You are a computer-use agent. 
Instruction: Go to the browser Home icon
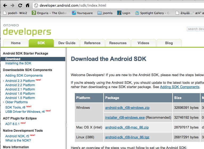coord(28,5)
